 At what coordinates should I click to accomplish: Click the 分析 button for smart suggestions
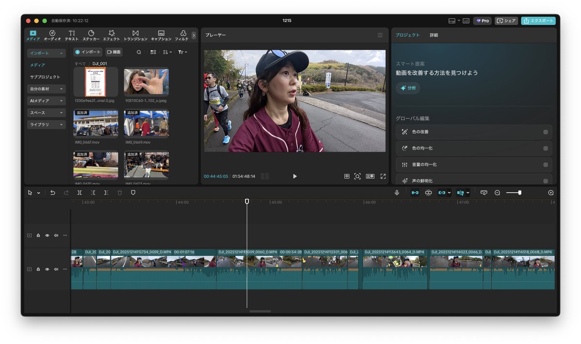coord(408,88)
